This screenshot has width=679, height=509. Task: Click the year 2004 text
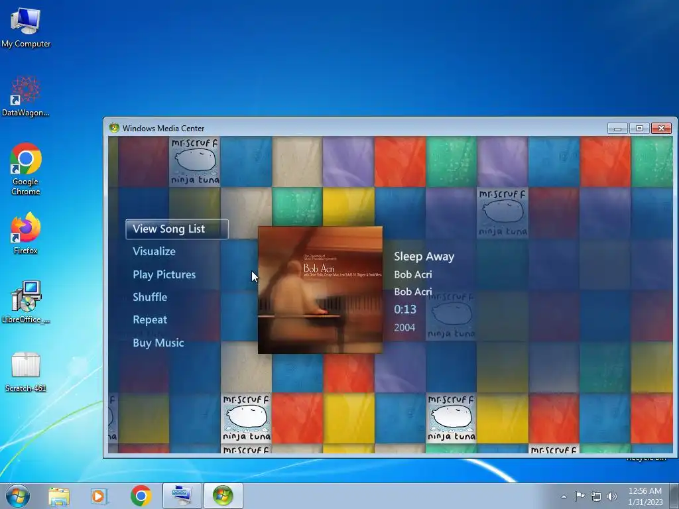pyautogui.click(x=404, y=327)
